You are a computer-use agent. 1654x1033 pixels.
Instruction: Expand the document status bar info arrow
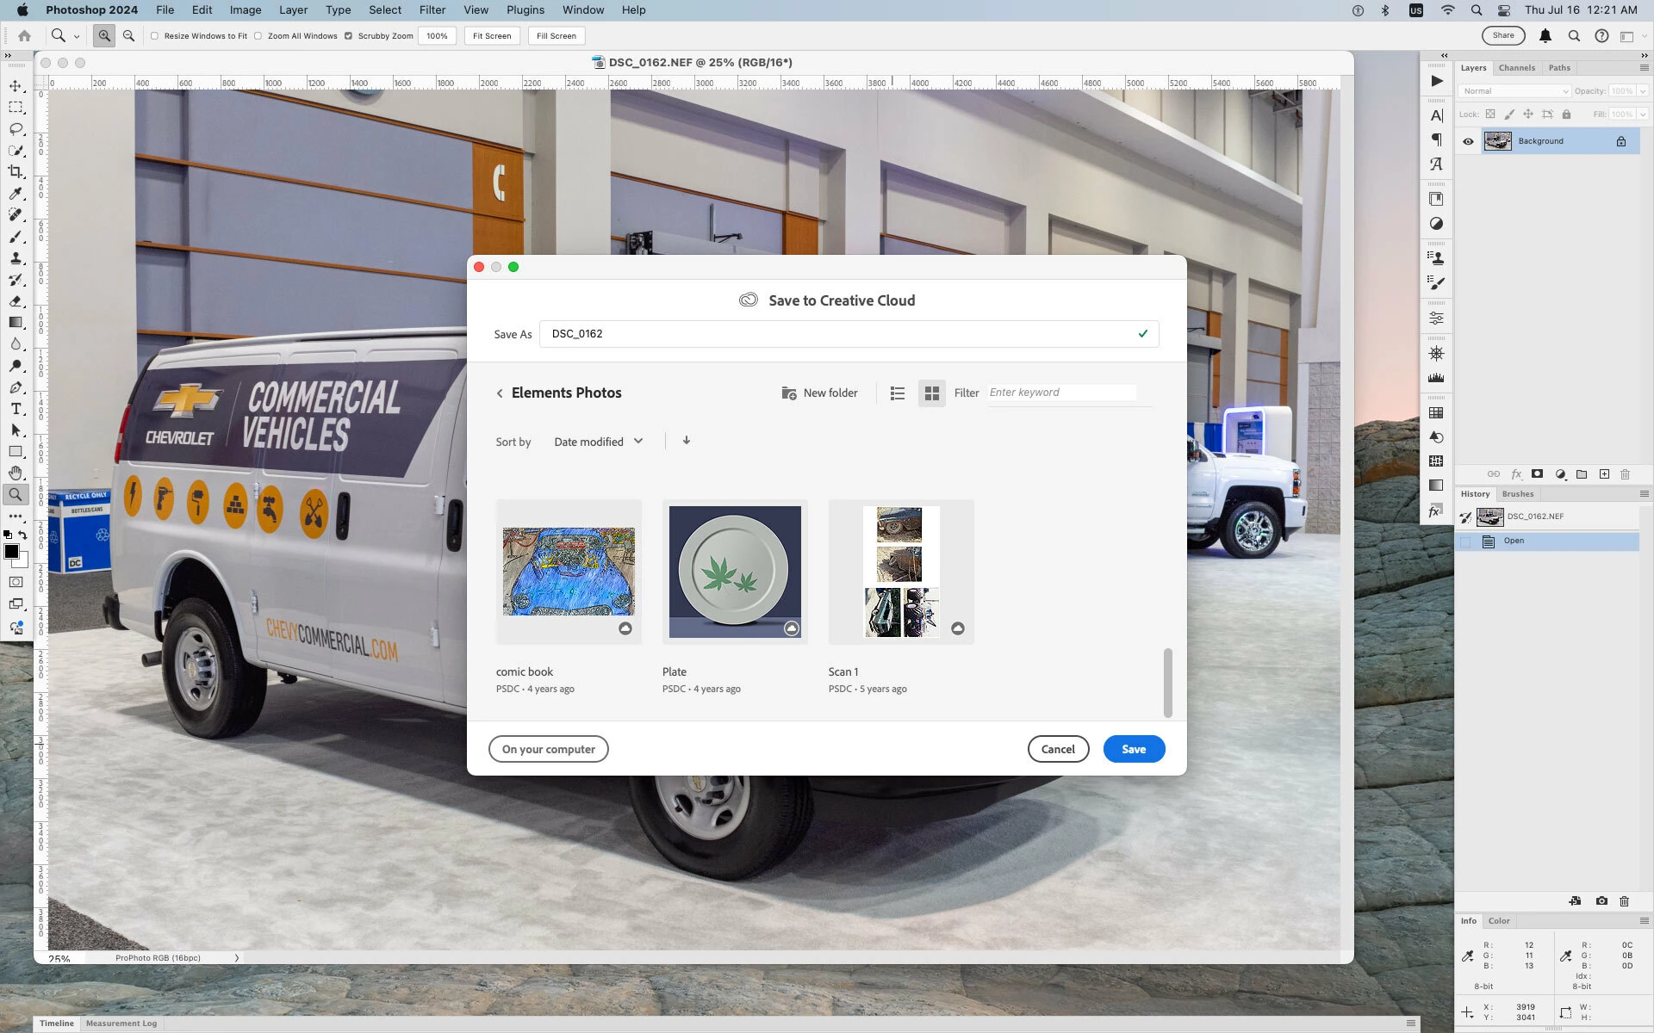(x=237, y=958)
